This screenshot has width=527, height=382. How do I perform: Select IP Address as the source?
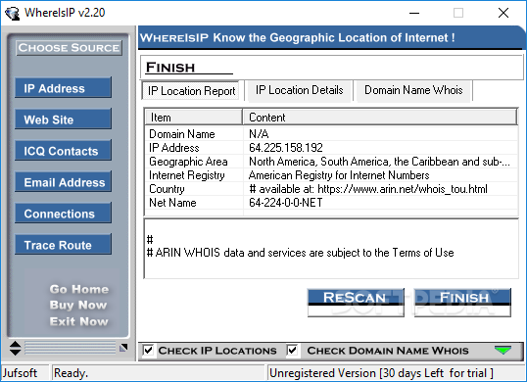pyautogui.click(x=63, y=88)
